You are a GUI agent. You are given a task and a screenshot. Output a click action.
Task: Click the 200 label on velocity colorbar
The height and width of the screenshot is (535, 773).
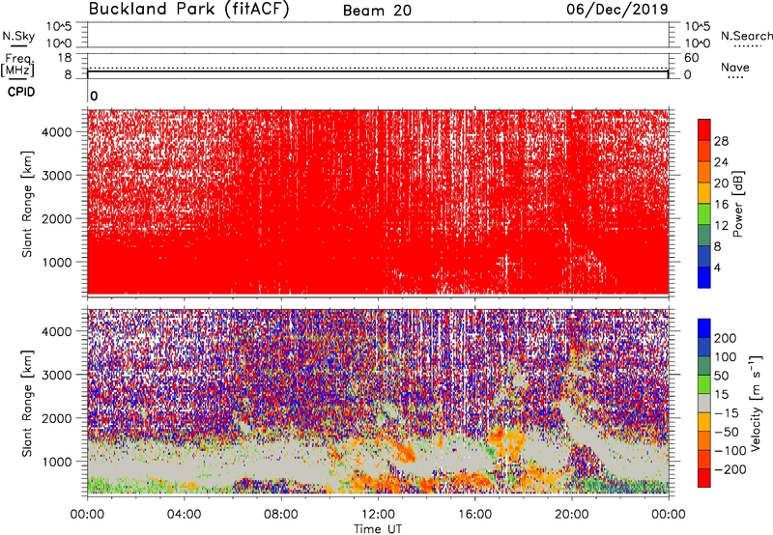coord(726,338)
